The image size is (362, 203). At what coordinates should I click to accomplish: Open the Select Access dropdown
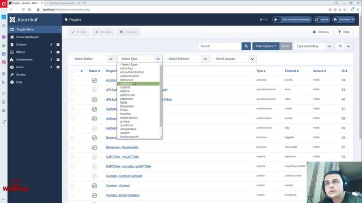(x=234, y=59)
